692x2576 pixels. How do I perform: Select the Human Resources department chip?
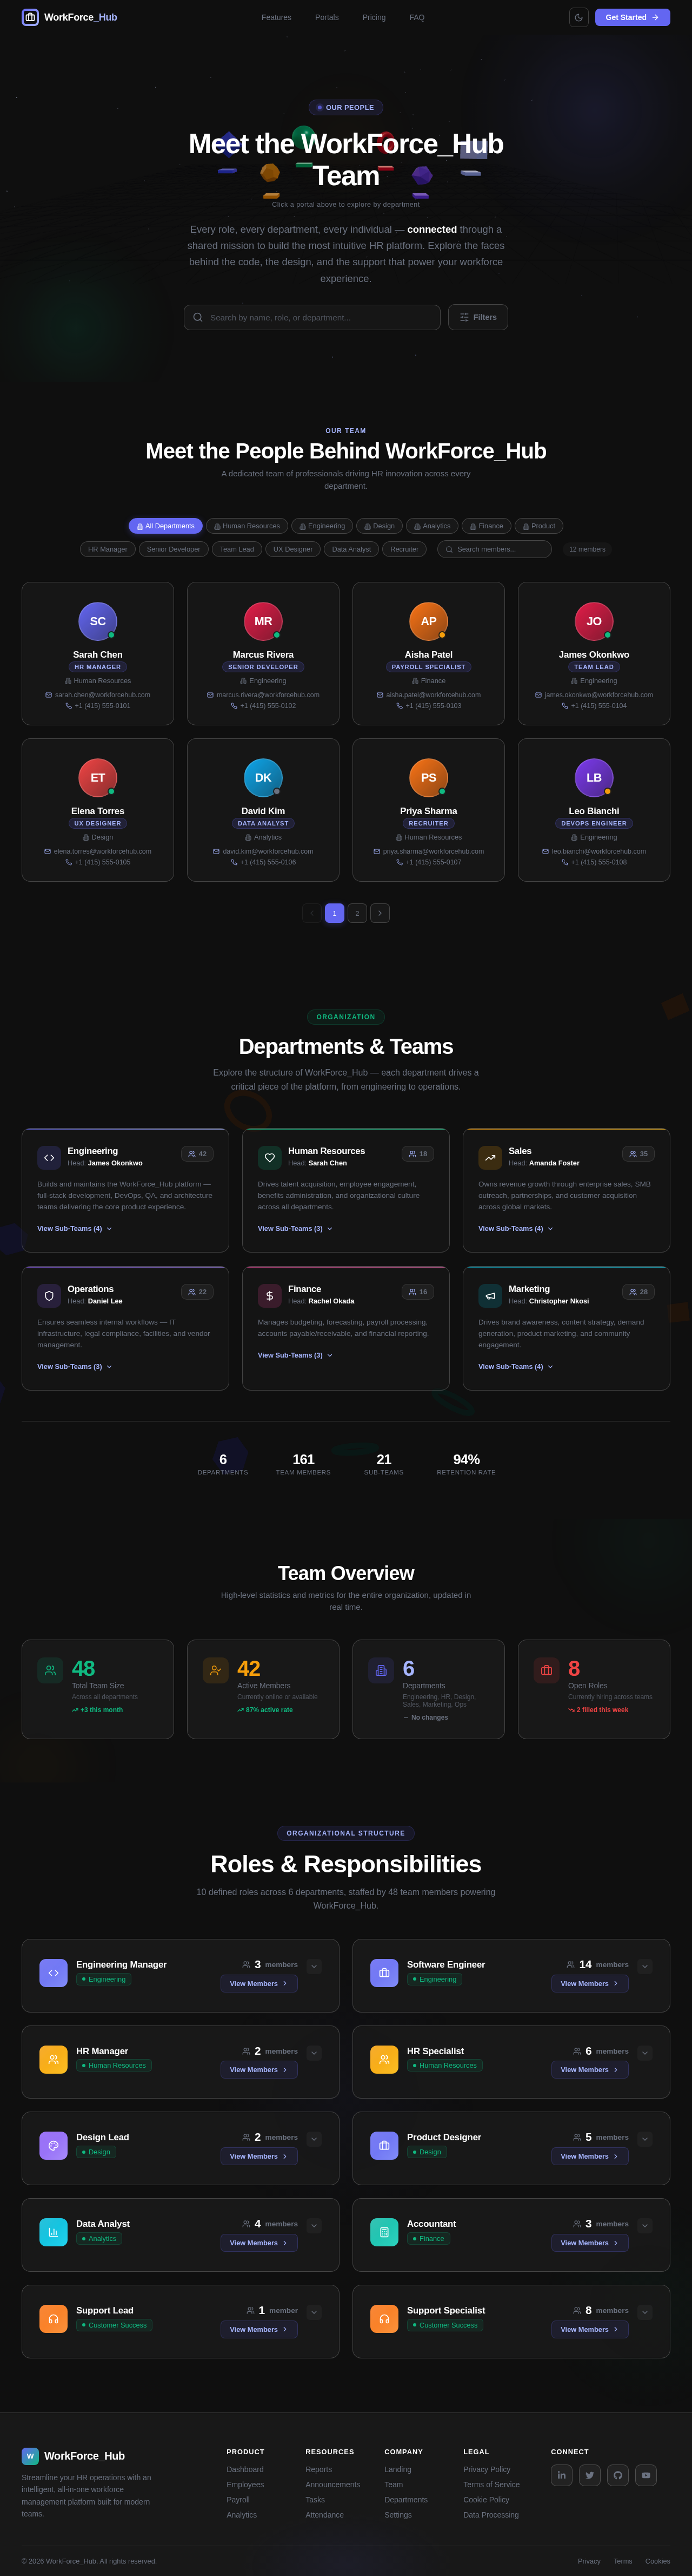247,526
